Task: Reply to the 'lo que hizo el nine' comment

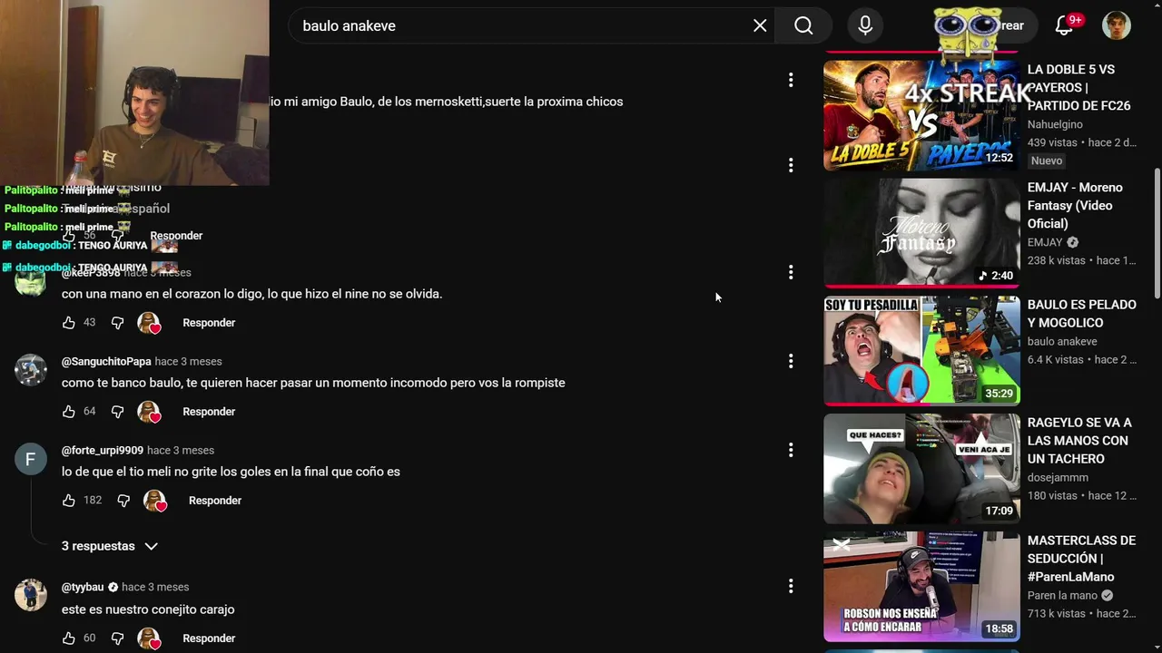Action: point(209,323)
